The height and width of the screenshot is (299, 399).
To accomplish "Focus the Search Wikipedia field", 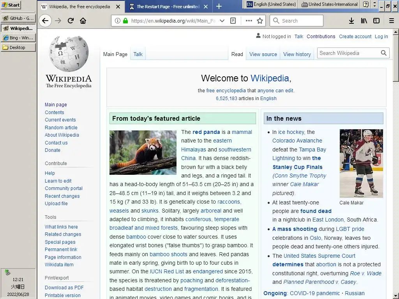I will (349, 53).
